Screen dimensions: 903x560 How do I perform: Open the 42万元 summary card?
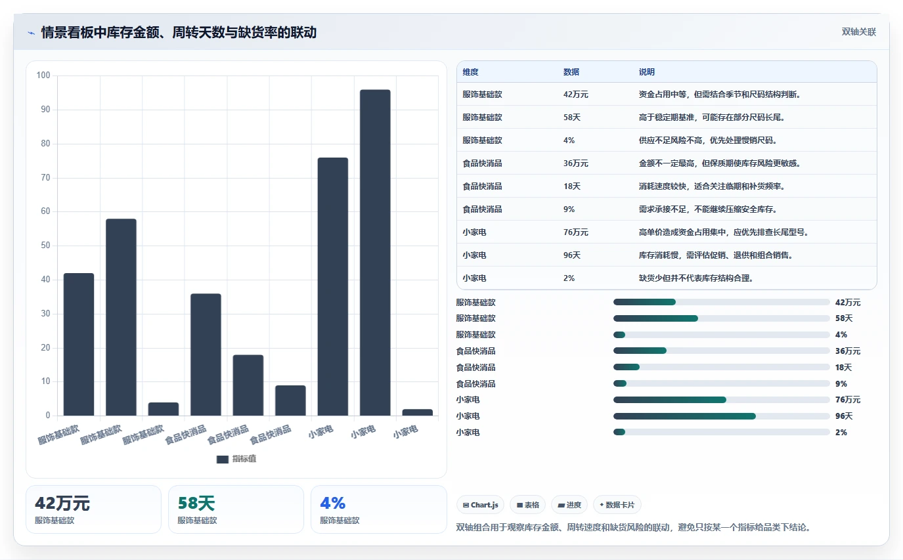pyautogui.click(x=93, y=509)
